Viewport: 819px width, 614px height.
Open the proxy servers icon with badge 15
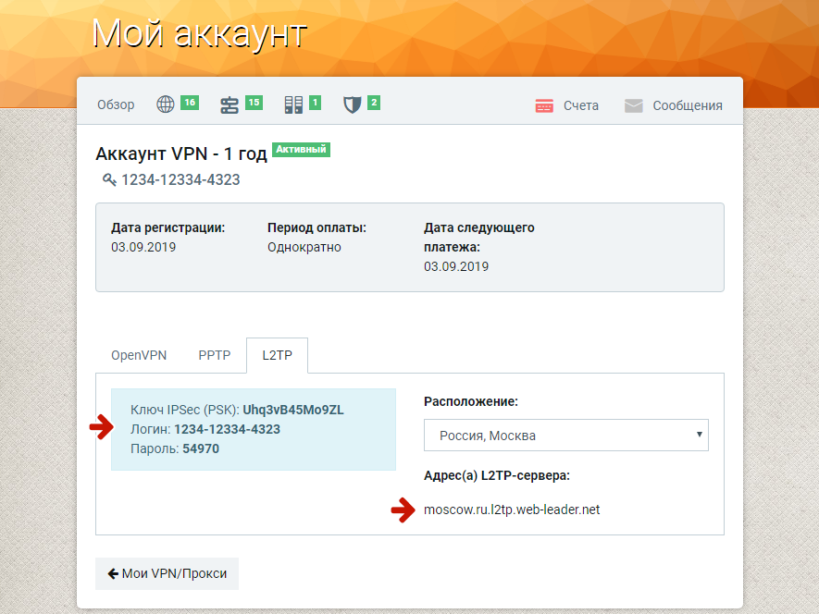(230, 104)
